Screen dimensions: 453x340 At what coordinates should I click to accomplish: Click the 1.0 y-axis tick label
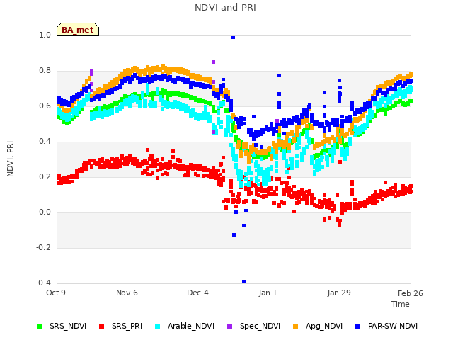(x=45, y=35)
